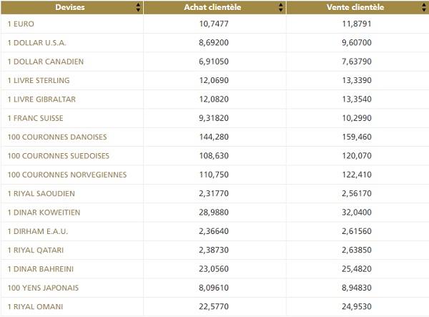Screen dimensions: 429x317
Task: Click sort arrows in Vente clientèle header
Action: 423,8
